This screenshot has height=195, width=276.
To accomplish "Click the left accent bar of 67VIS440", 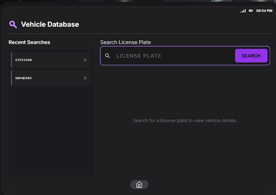I will pyautogui.click(x=12, y=60).
